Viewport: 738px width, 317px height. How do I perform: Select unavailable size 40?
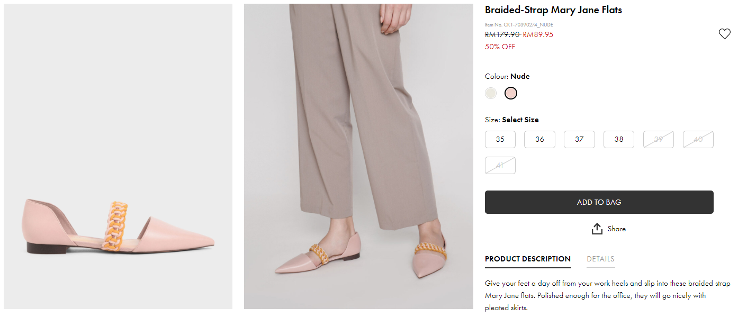(698, 139)
